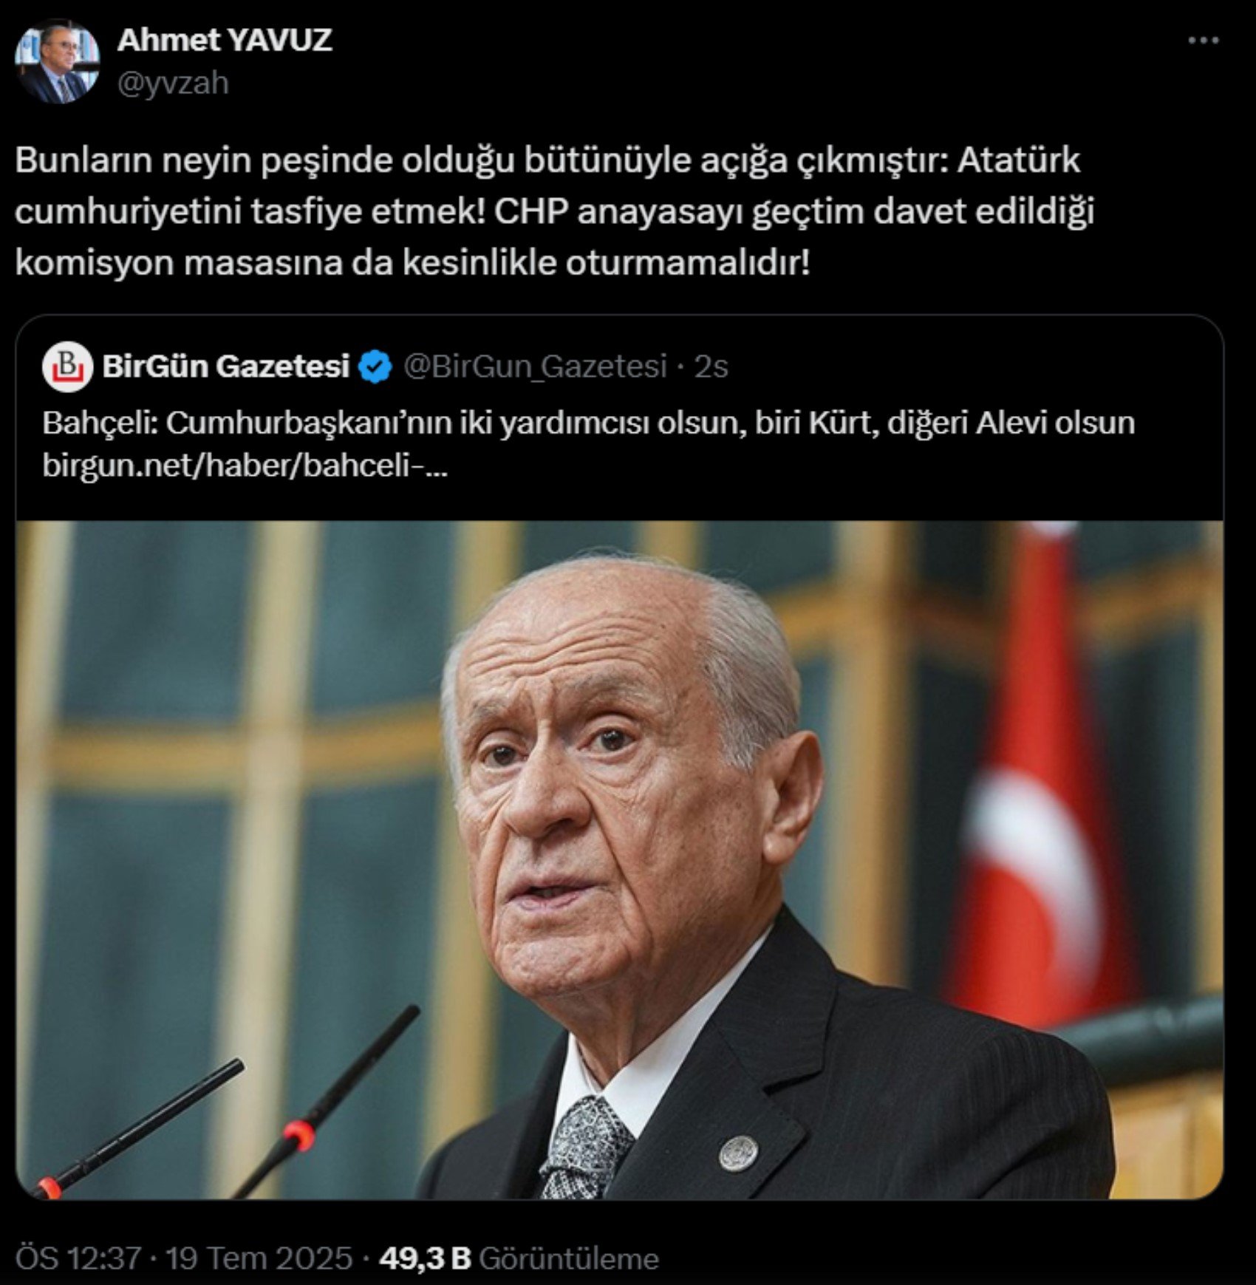Image resolution: width=1256 pixels, height=1285 pixels.
Task: Open the quoted Bahçeli headline text
Action: (588, 423)
